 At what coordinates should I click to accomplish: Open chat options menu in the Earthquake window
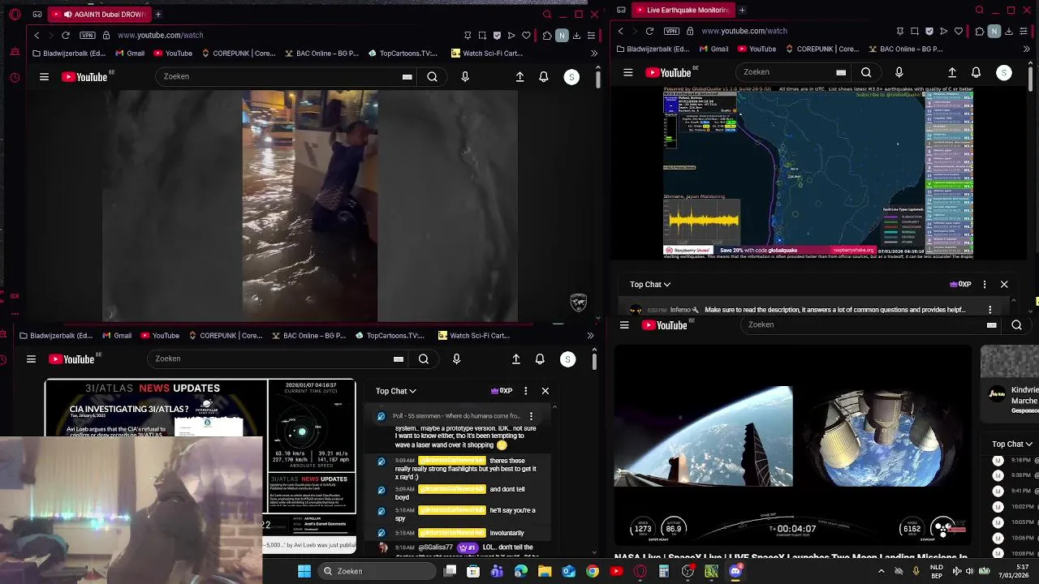click(985, 285)
